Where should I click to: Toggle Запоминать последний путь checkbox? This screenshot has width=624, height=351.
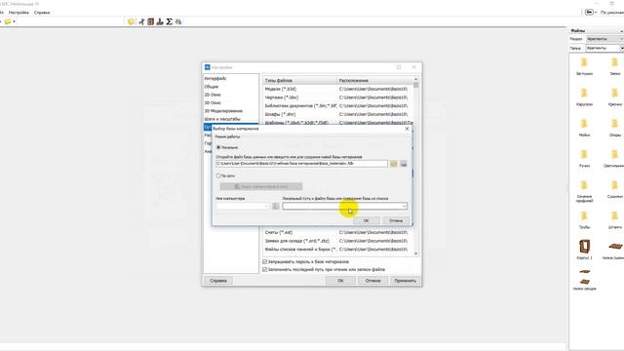[x=265, y=269]
